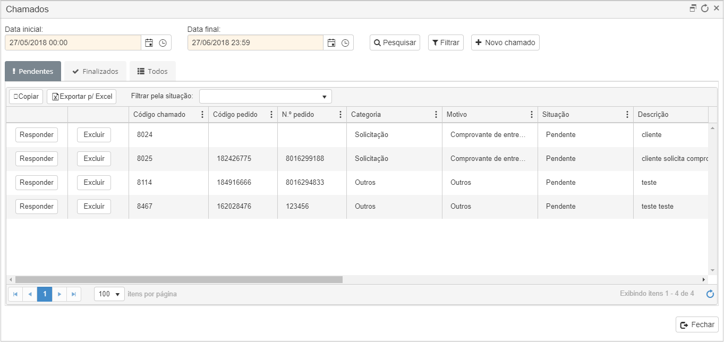Click Excluir for chamado 8025
The height and width of the screenshot is (342, 724).
94,159
